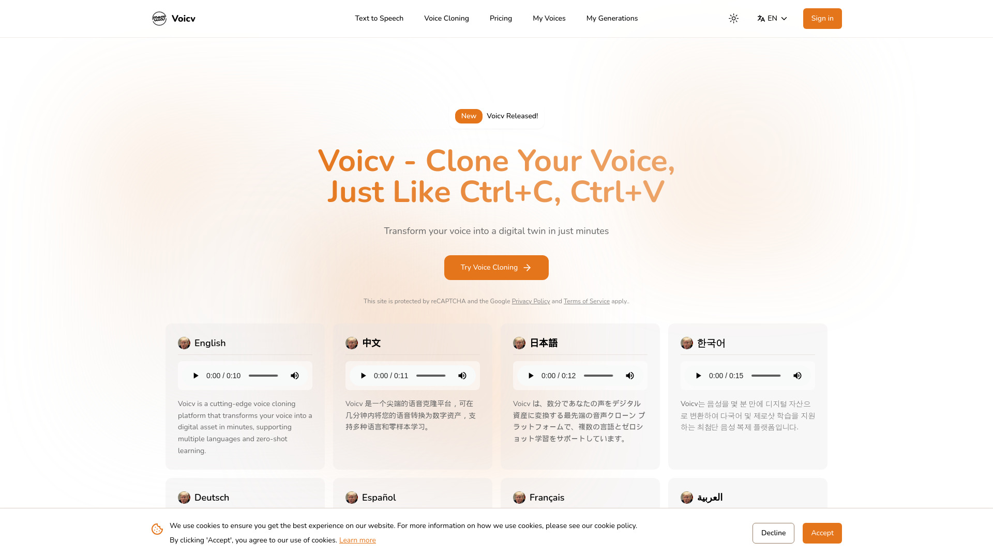Click the Sign in button

(822, 19)
